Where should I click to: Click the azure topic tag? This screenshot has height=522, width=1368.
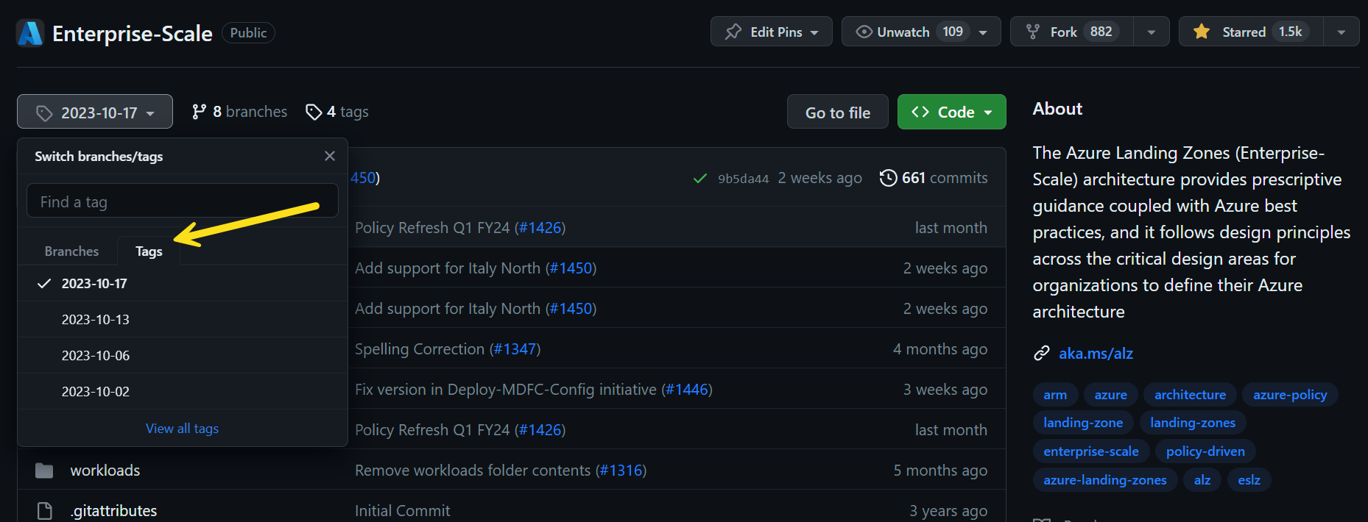pos(1110,395)
